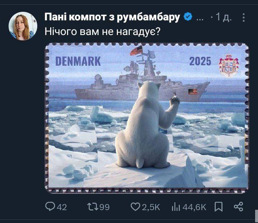The height and width of the screenshot is (223, 258).
Task: Bookmark this tweet
Action: pos(218,207)
